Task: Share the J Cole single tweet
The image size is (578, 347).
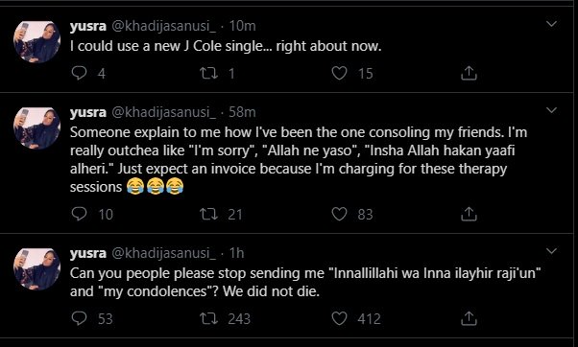Action: pyautogui.click(x=469, y=73)
